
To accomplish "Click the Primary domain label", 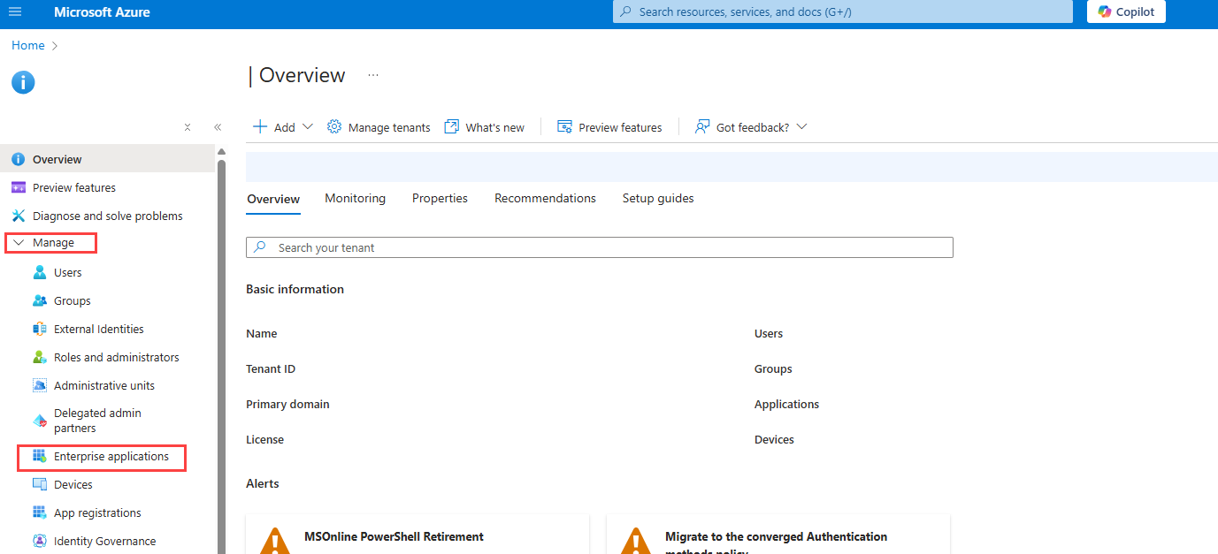I will pos(287,404).
